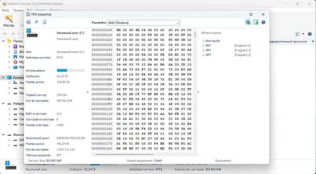Open the Кодировка ANSI (Windows) dropdown
Screen dimensions: 316x174
point(144,23)
